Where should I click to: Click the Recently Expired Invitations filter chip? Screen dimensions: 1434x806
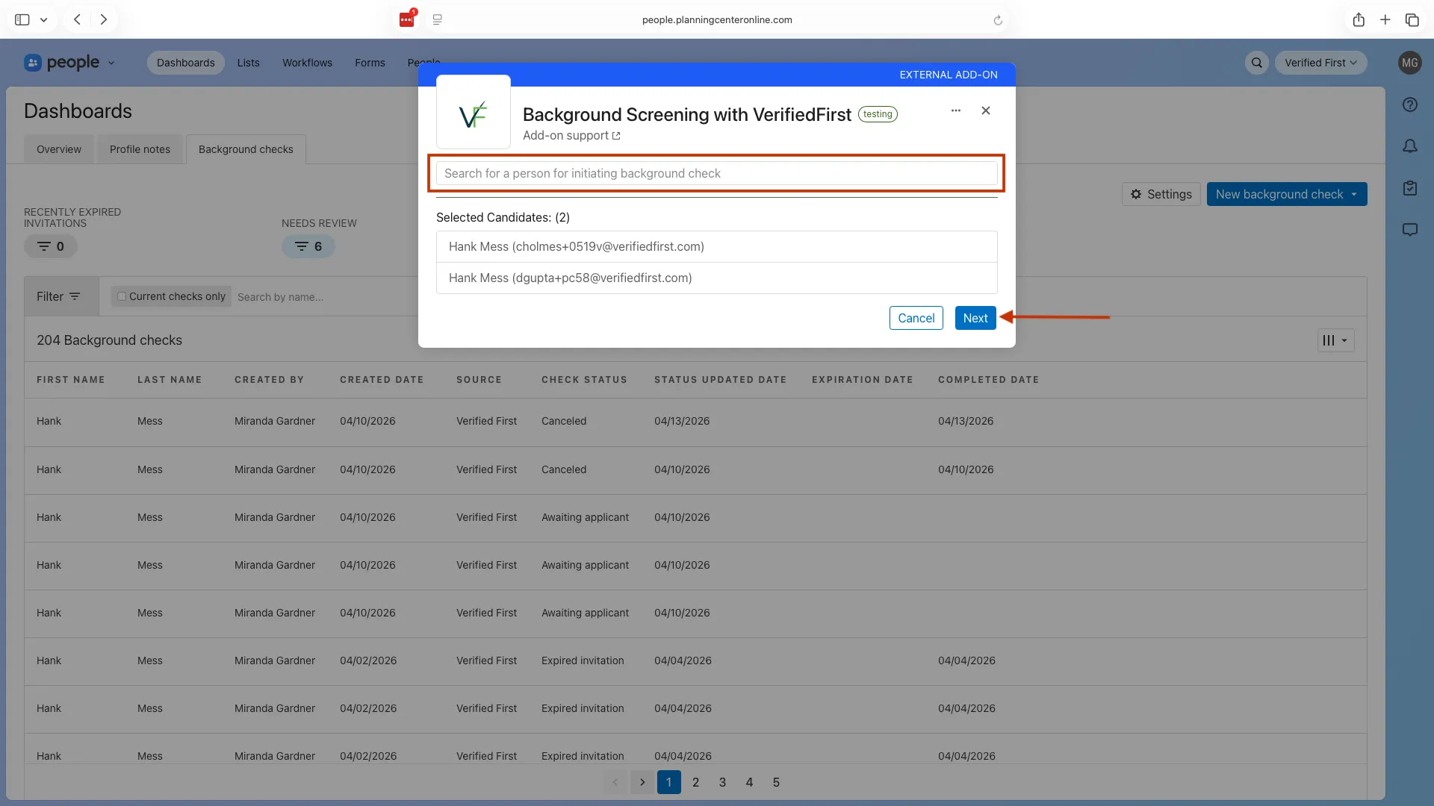[51, 246]
